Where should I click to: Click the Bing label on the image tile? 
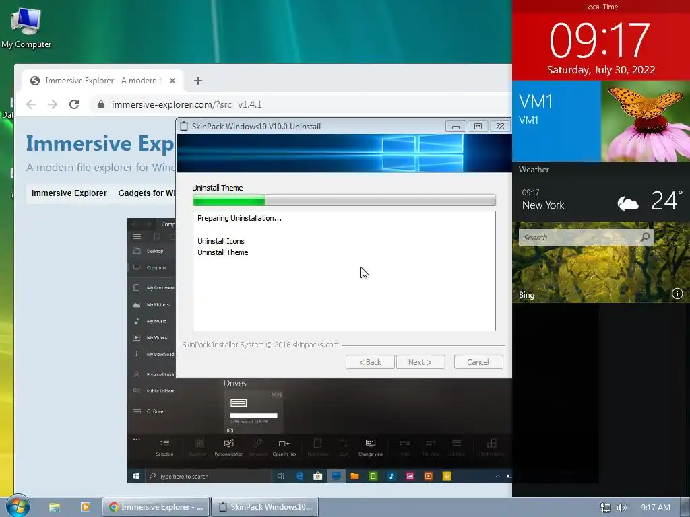pyautogui.click(x=526, y=295)
